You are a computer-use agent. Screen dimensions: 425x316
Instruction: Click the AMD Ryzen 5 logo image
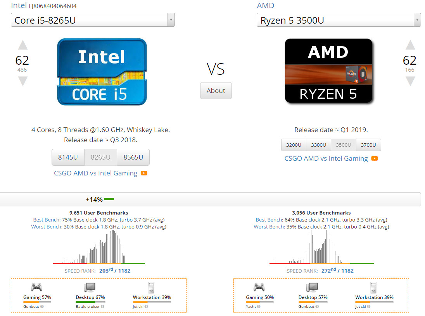(328, 71)
